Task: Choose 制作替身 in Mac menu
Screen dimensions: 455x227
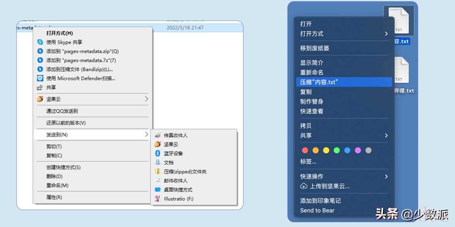Action: coord(312,101)
